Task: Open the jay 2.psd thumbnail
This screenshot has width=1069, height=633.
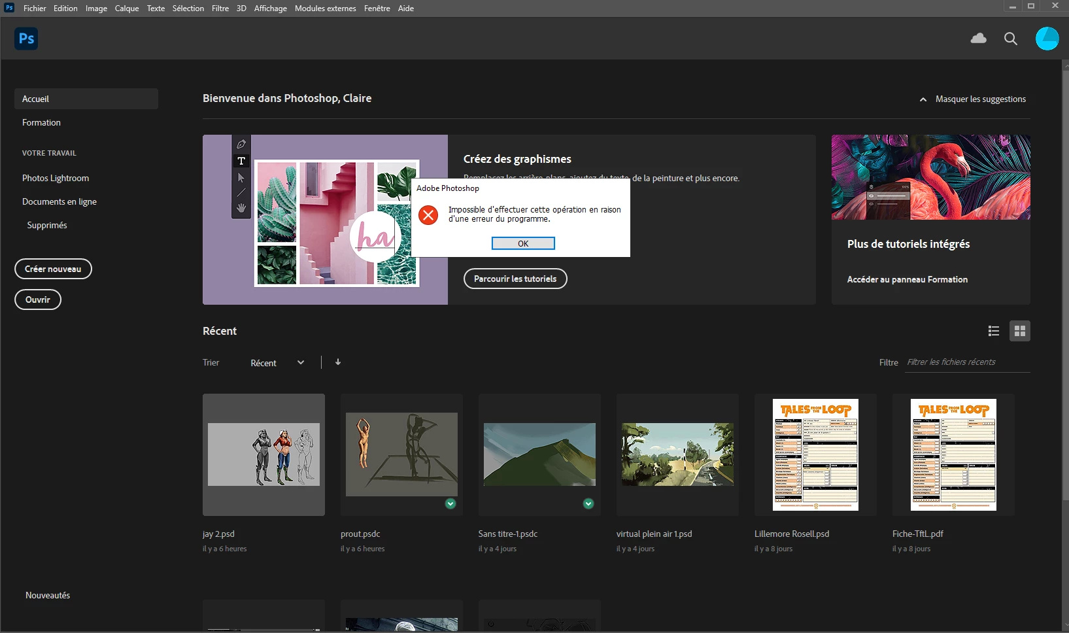Action: coord(263,454)
